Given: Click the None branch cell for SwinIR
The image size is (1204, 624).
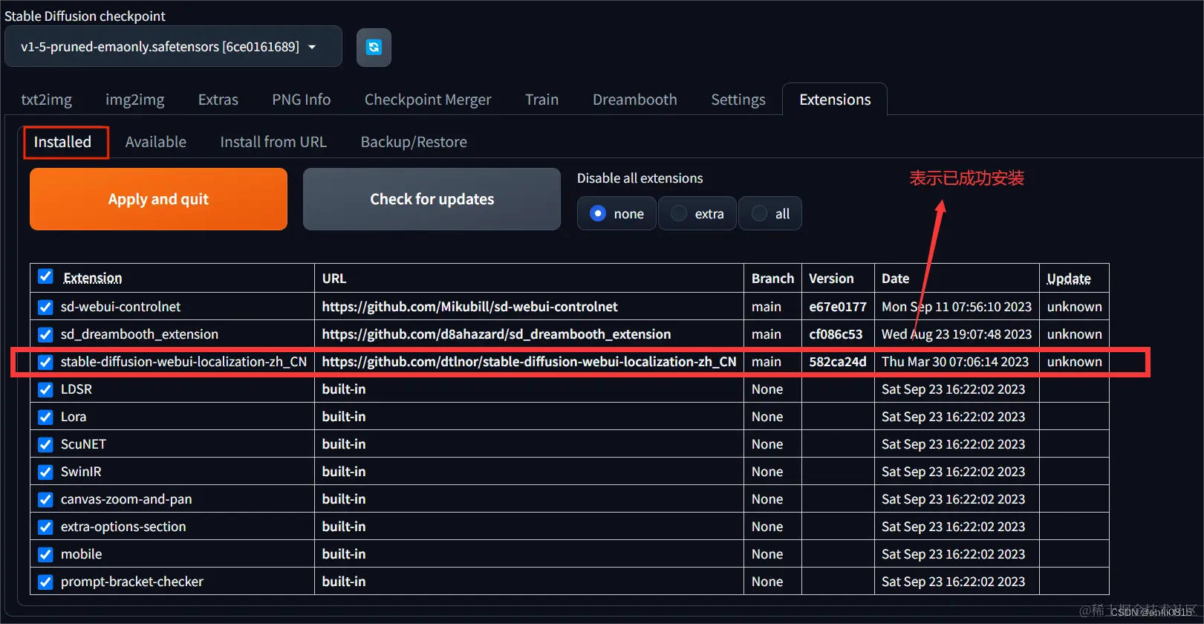Looking at the screenshot, I should tap(767, 472).
